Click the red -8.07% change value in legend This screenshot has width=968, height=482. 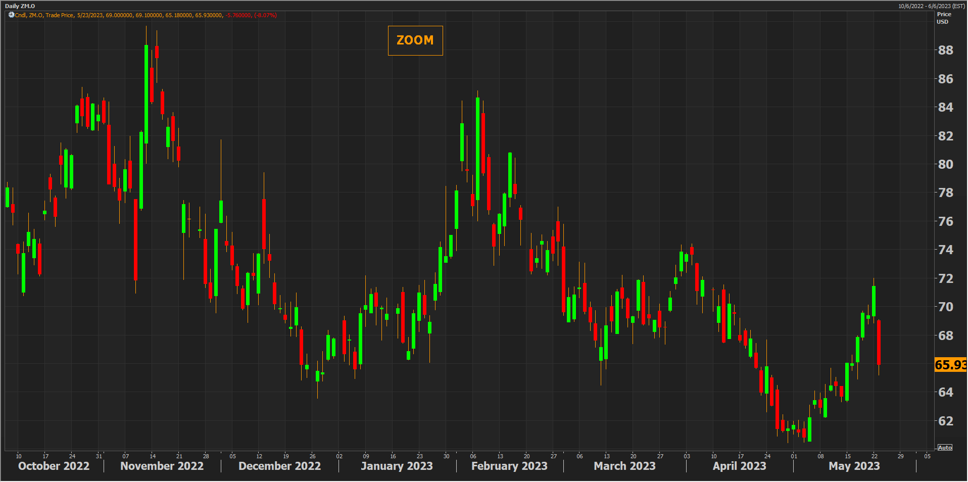[x=266, y=15]
